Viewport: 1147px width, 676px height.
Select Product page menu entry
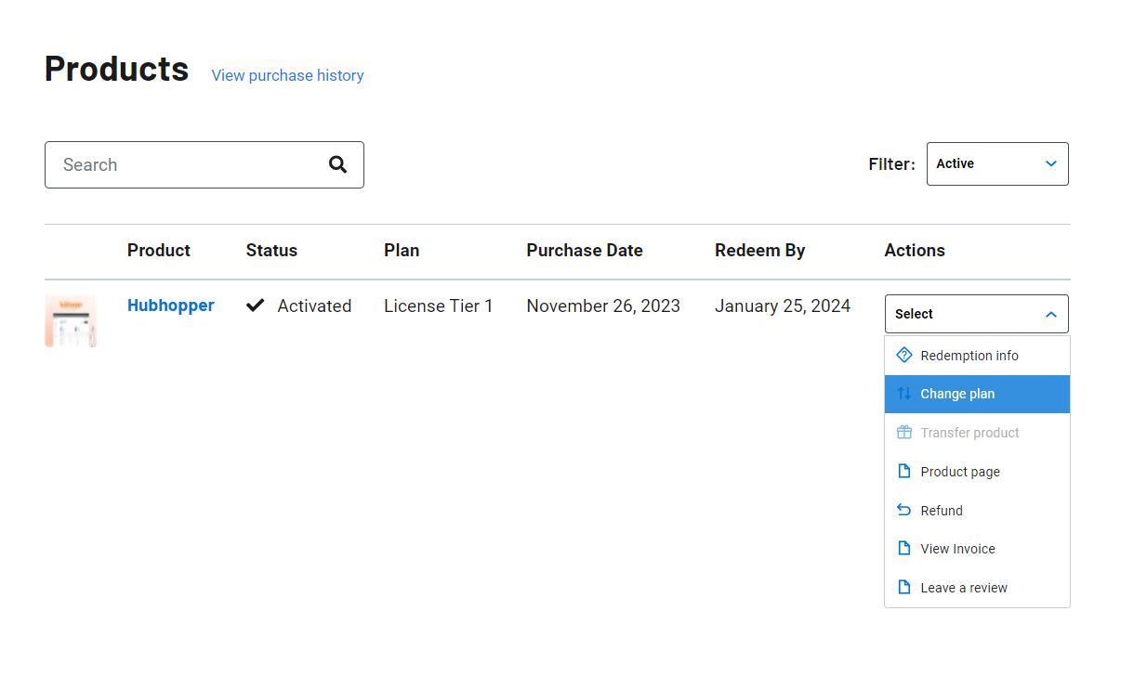click(x=977, y=472)
